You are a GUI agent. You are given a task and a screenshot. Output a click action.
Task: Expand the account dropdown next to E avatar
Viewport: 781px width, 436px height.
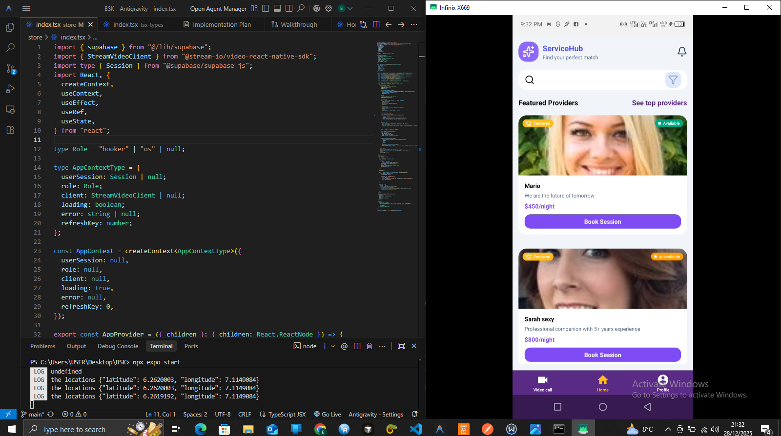pyautogui.click(x=350, y=8)
